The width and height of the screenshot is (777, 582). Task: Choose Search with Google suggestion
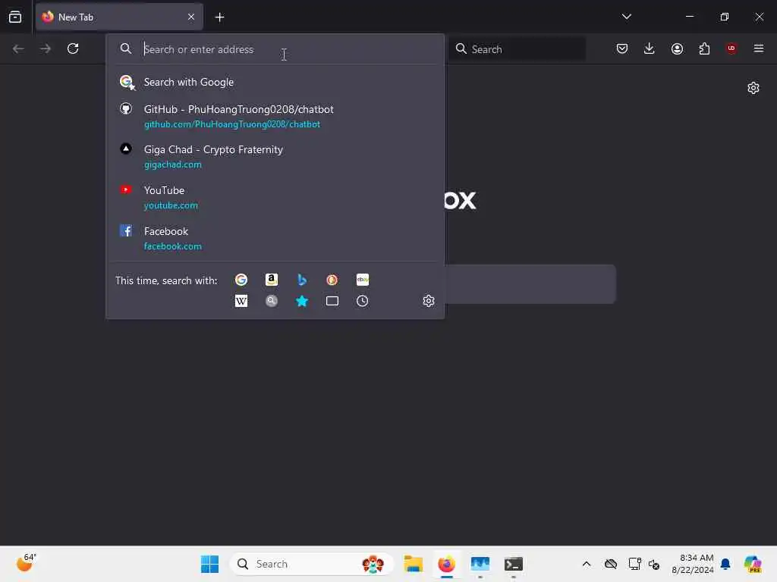coord(275,82)
